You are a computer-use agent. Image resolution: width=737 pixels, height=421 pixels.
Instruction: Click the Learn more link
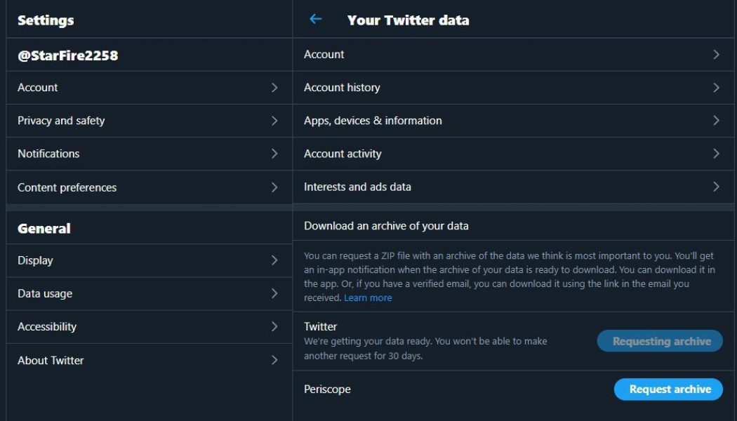(368, 298)
